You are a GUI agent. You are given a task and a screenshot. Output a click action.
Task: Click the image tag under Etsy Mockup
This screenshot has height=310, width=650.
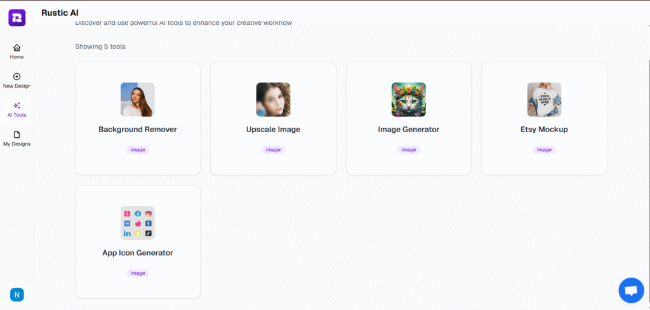pos(544,150)
